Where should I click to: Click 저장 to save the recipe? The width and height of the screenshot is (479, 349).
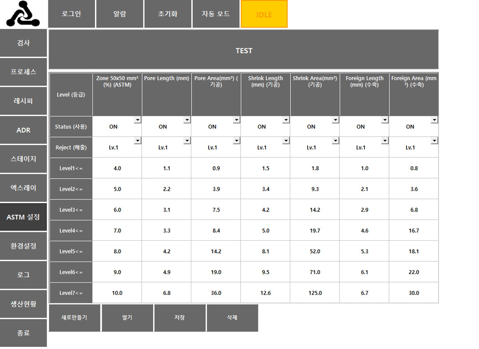tap(180, 318)
